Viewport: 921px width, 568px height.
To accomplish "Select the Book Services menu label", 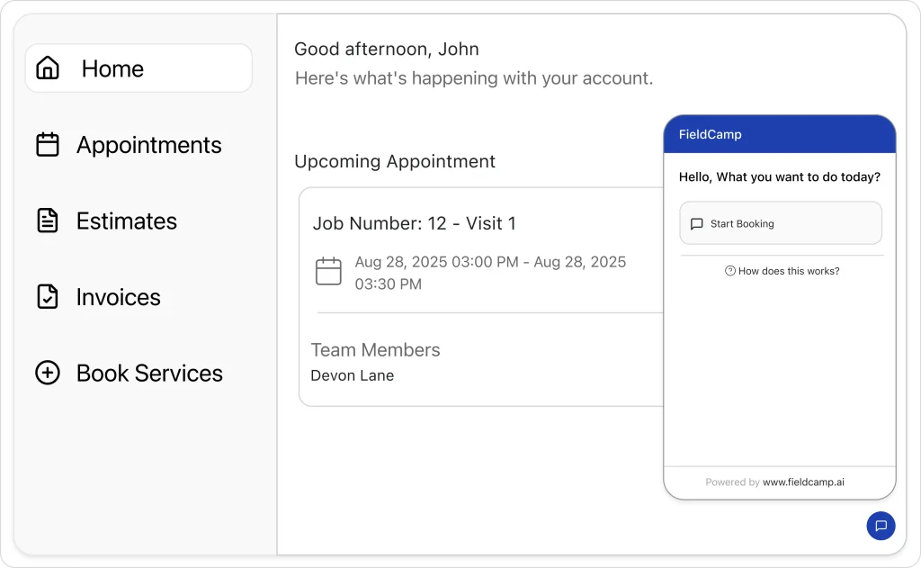I will pos(149,373).
